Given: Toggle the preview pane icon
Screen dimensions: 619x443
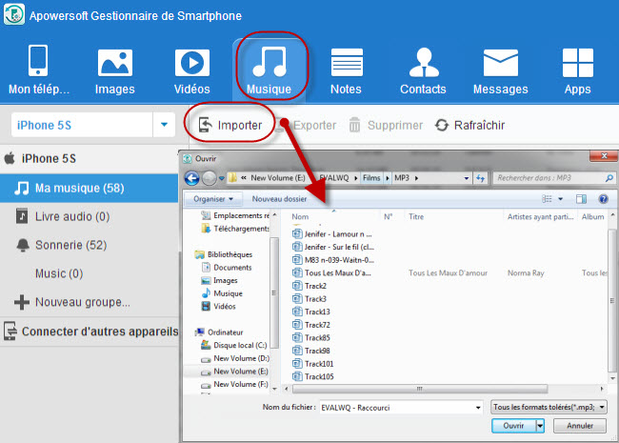Looking at the screenshot, I should click(x=581, y=199).
